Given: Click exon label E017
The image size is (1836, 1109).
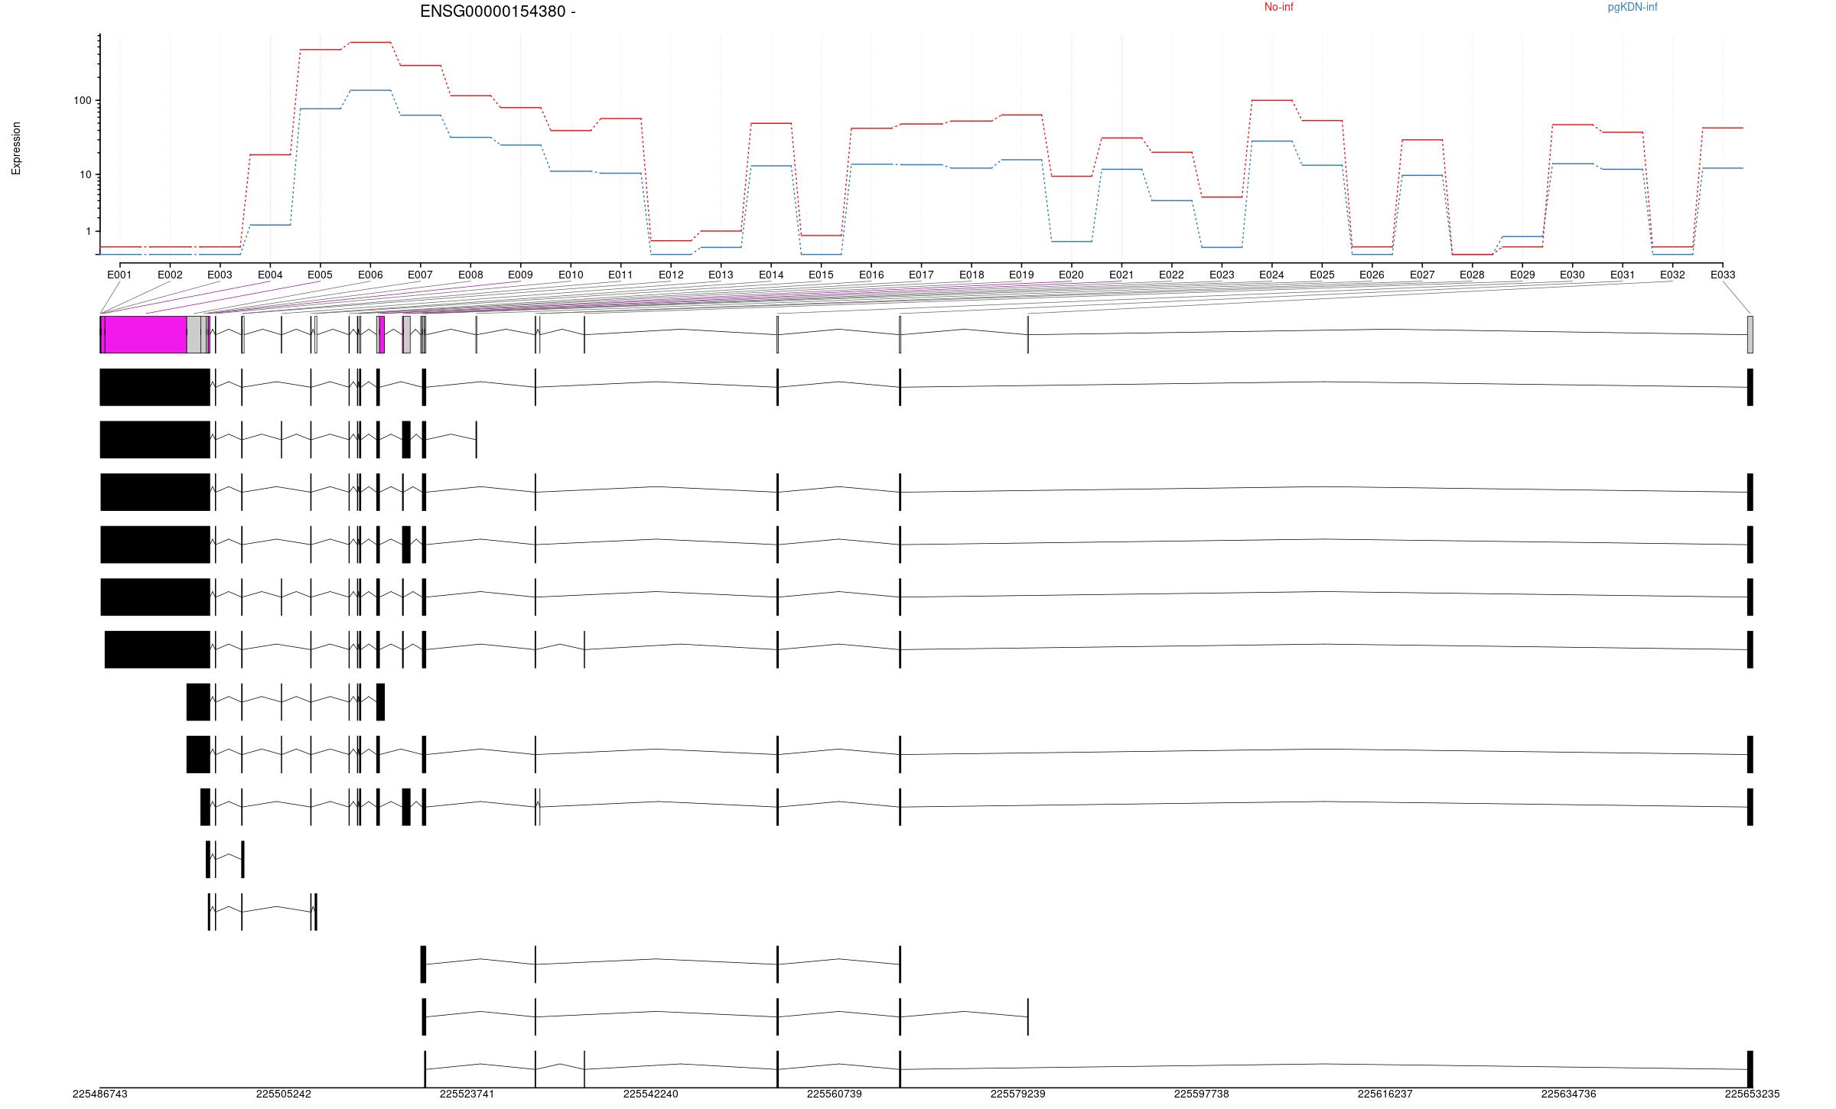Looking at the screenshot, I should (921, 275).
